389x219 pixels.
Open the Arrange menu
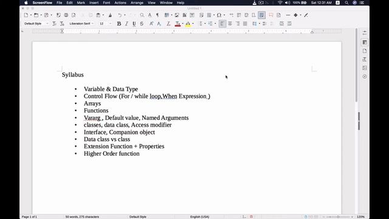click(x=137, y=2)
